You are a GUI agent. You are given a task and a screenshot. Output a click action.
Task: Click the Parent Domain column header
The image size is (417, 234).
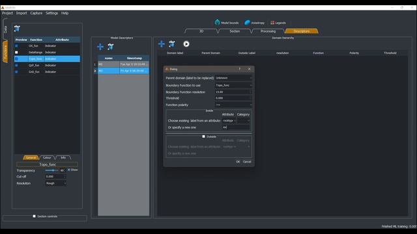(x=210, y=53)
